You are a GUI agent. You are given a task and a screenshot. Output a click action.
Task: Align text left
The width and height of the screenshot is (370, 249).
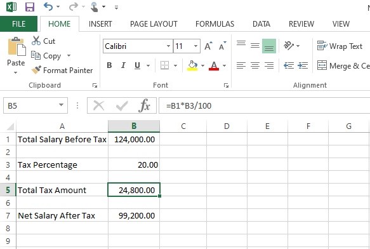(241, 65)
